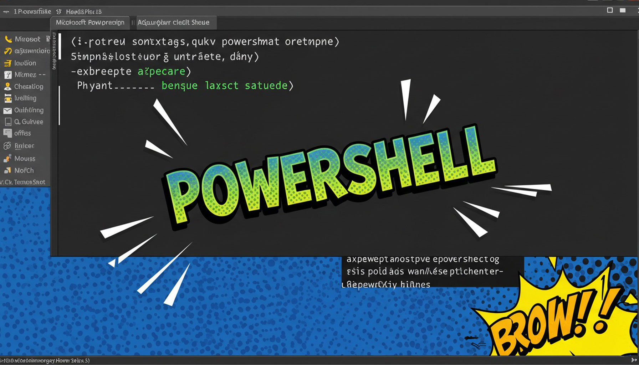Open the envelope icon beside Ouifiohng

pyautogui.click(x=7, y=110)
